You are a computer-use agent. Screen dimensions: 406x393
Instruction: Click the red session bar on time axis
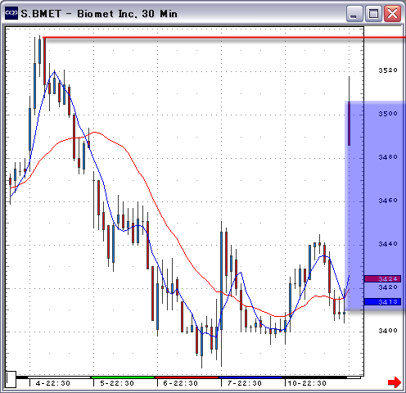[x=187, y=377]
